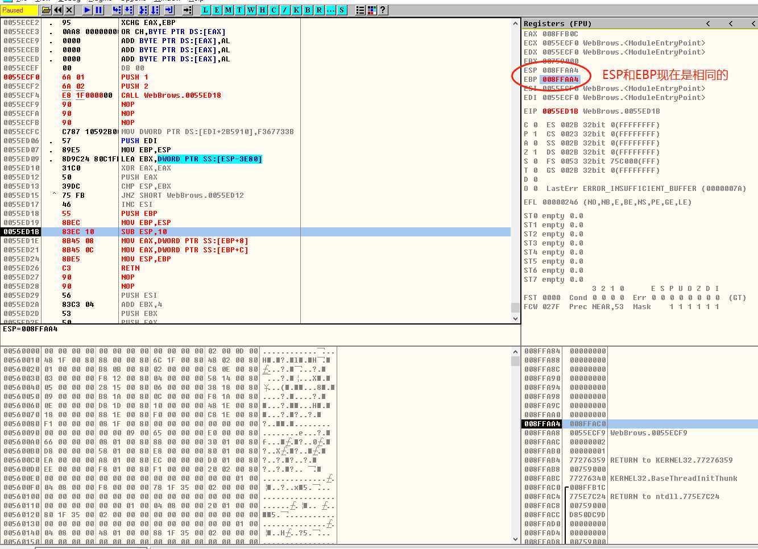Select the PUSH 1 instruction at 0055ECF0
The image size is (758, 549).
[x=256, y=77]
